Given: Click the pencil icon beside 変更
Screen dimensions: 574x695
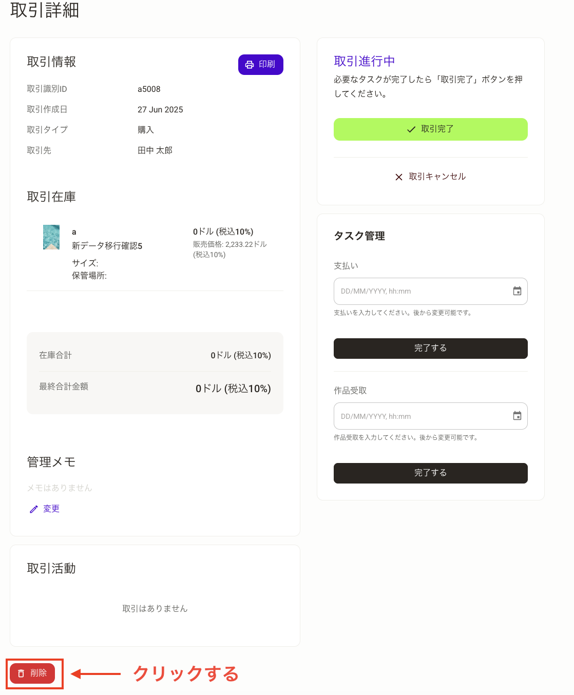Looking at the screenshot, I should [34, 509].
